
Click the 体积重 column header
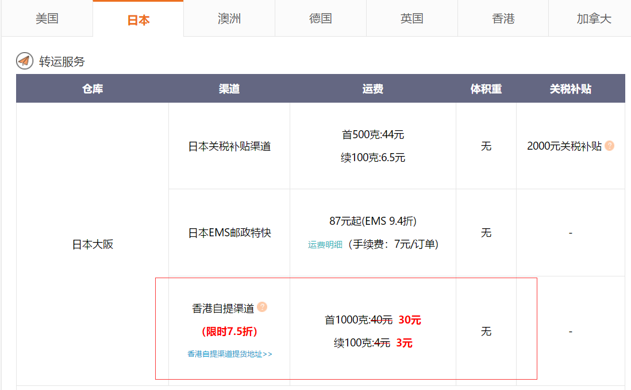click(x=486, y=89)
